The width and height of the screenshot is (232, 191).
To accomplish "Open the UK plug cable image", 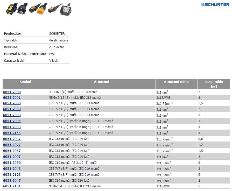I will pos(65,10).
